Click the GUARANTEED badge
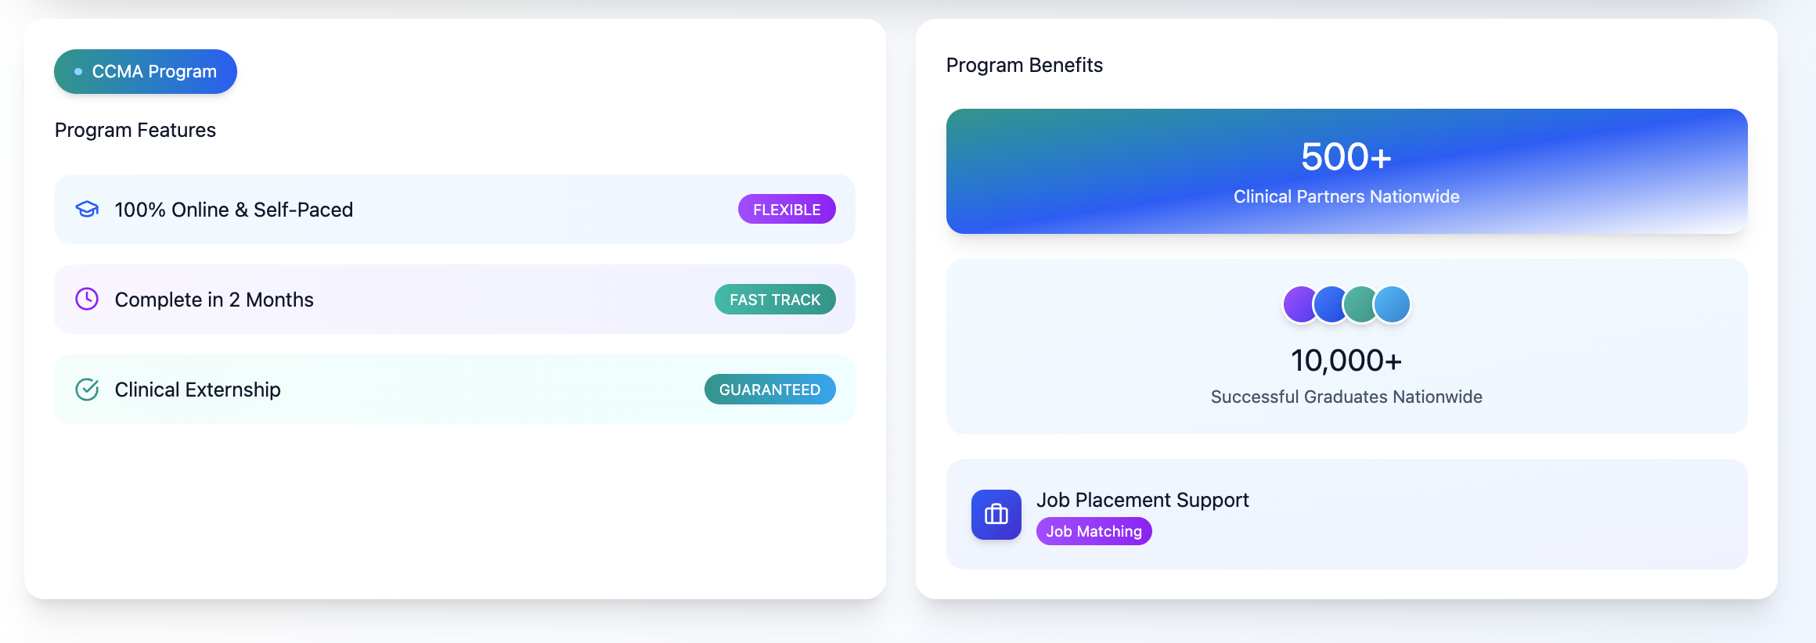The height and width of the screenshot is (643, 1816). 769,389
